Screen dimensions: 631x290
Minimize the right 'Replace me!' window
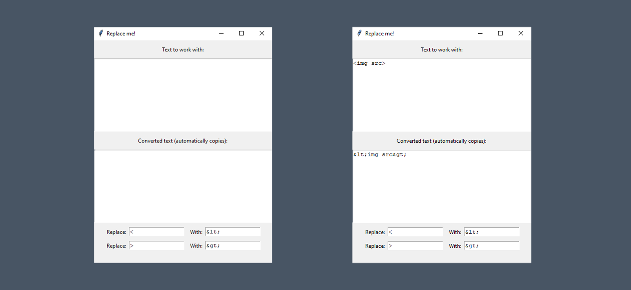pyautogui.click(x=480, y=33)
